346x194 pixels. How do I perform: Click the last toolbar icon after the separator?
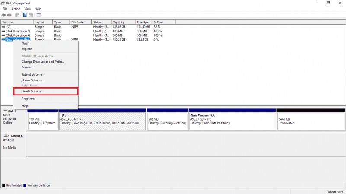pyautogui.click(x=39, y=15)
